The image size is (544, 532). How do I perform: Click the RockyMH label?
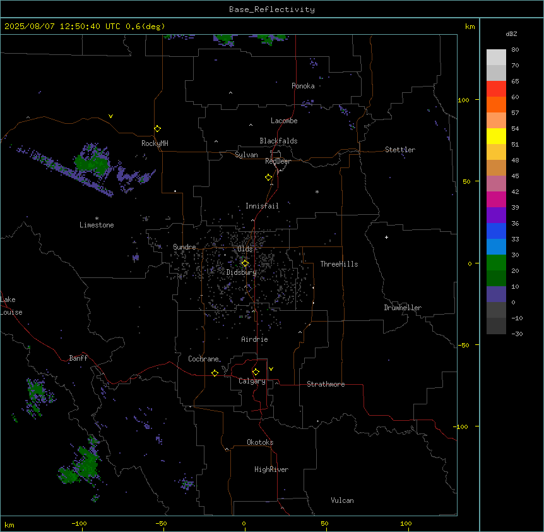coord(155,143)
